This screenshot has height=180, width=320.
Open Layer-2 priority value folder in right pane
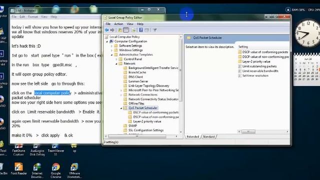tap(254, 61)
